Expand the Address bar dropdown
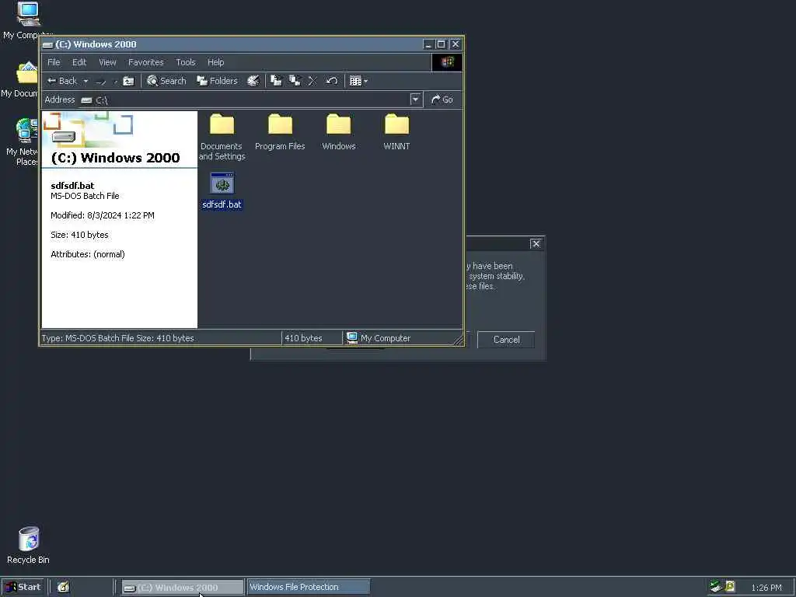This screenshot has height=597, width=796. [x=416, y=99]
